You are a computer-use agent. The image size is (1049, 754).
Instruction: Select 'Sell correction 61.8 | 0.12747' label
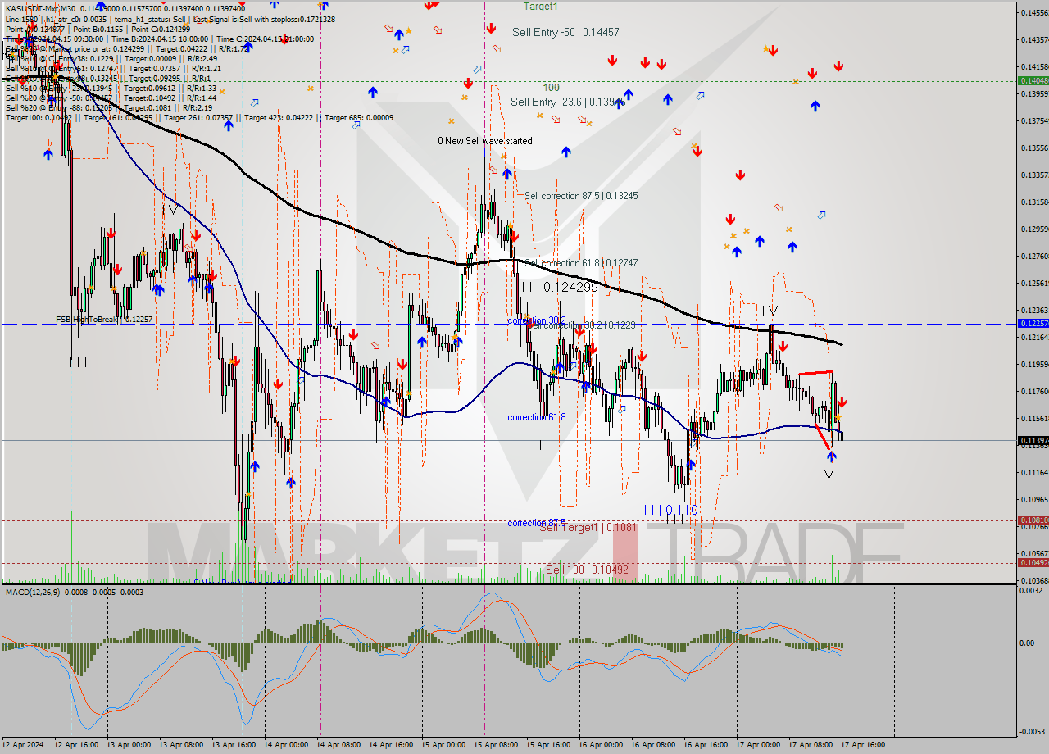pos(581,263)
